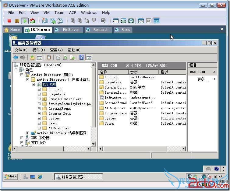The height and width of the screenshot is (191, 230).
Task: Open Internet Explorer from quick launch
Action: click(x=40, y=177)
